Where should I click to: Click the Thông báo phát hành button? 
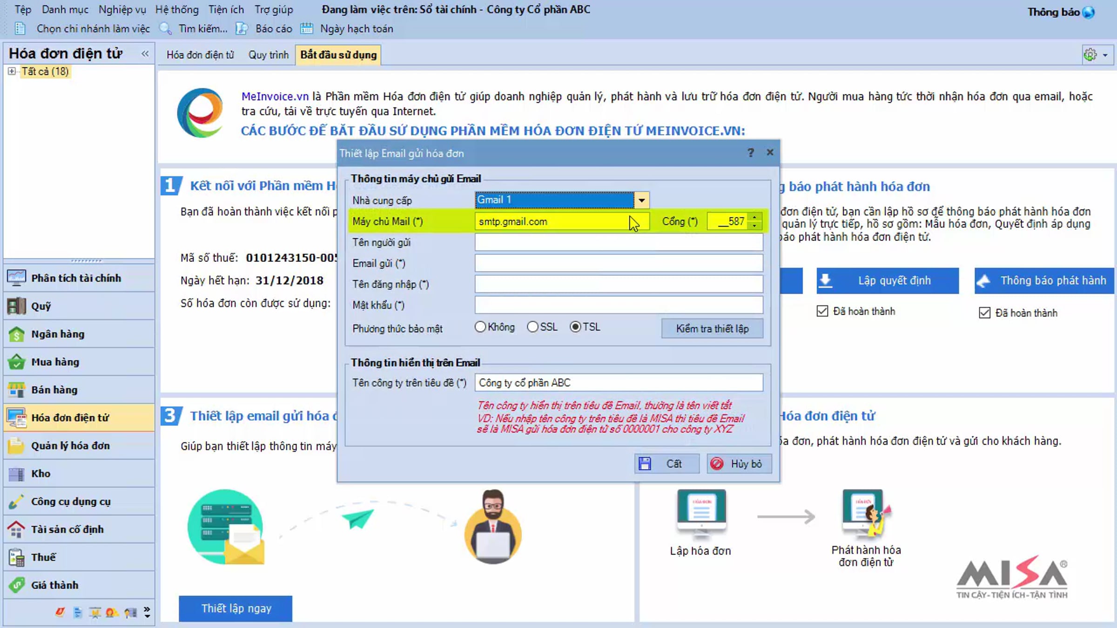point(1044,281)
